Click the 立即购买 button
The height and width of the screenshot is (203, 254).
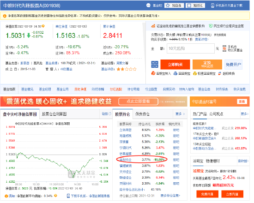coord(175,65)
